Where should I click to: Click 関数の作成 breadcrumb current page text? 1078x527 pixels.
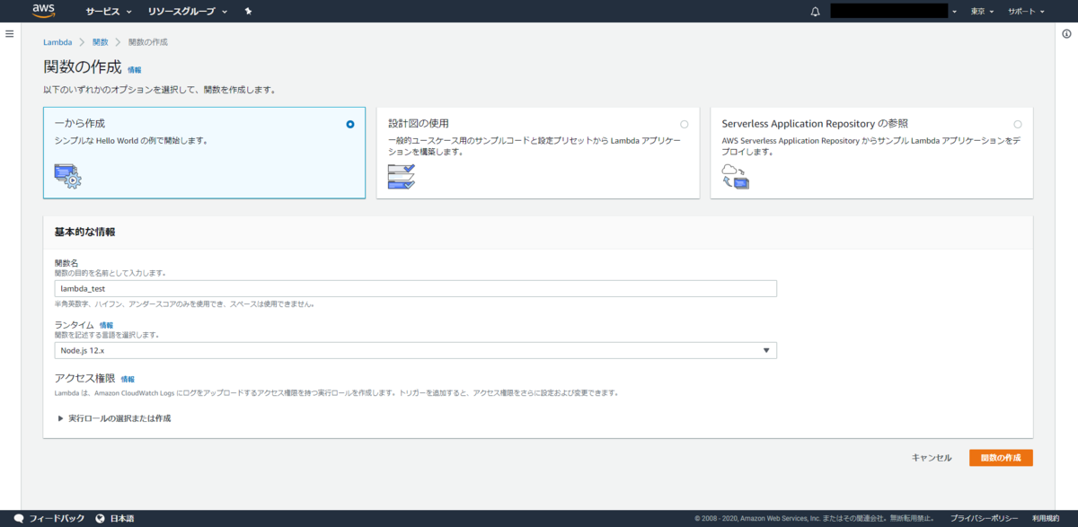[148, 42]
